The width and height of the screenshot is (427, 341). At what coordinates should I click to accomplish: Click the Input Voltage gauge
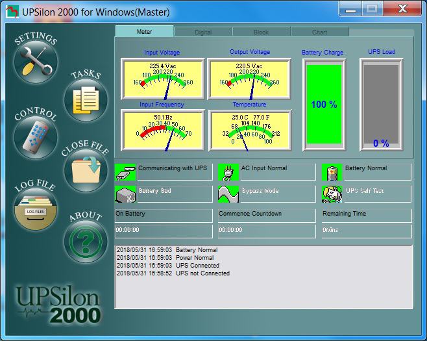(163, 79)
